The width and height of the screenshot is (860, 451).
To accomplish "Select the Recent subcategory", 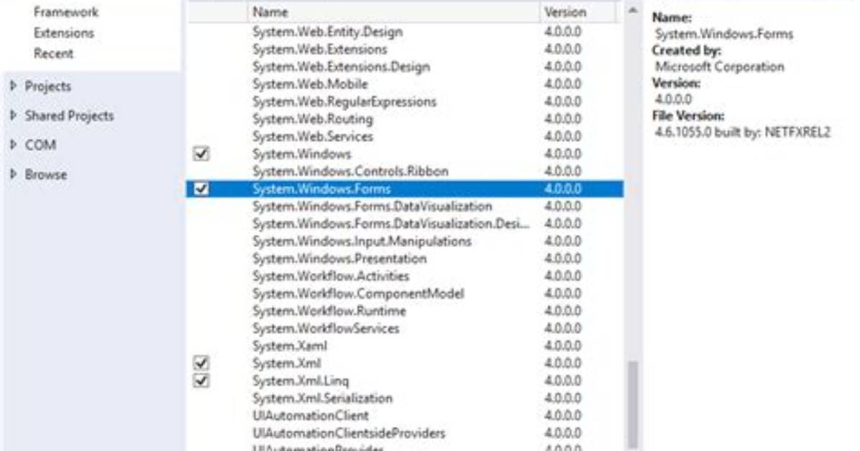I will [53, 54].
